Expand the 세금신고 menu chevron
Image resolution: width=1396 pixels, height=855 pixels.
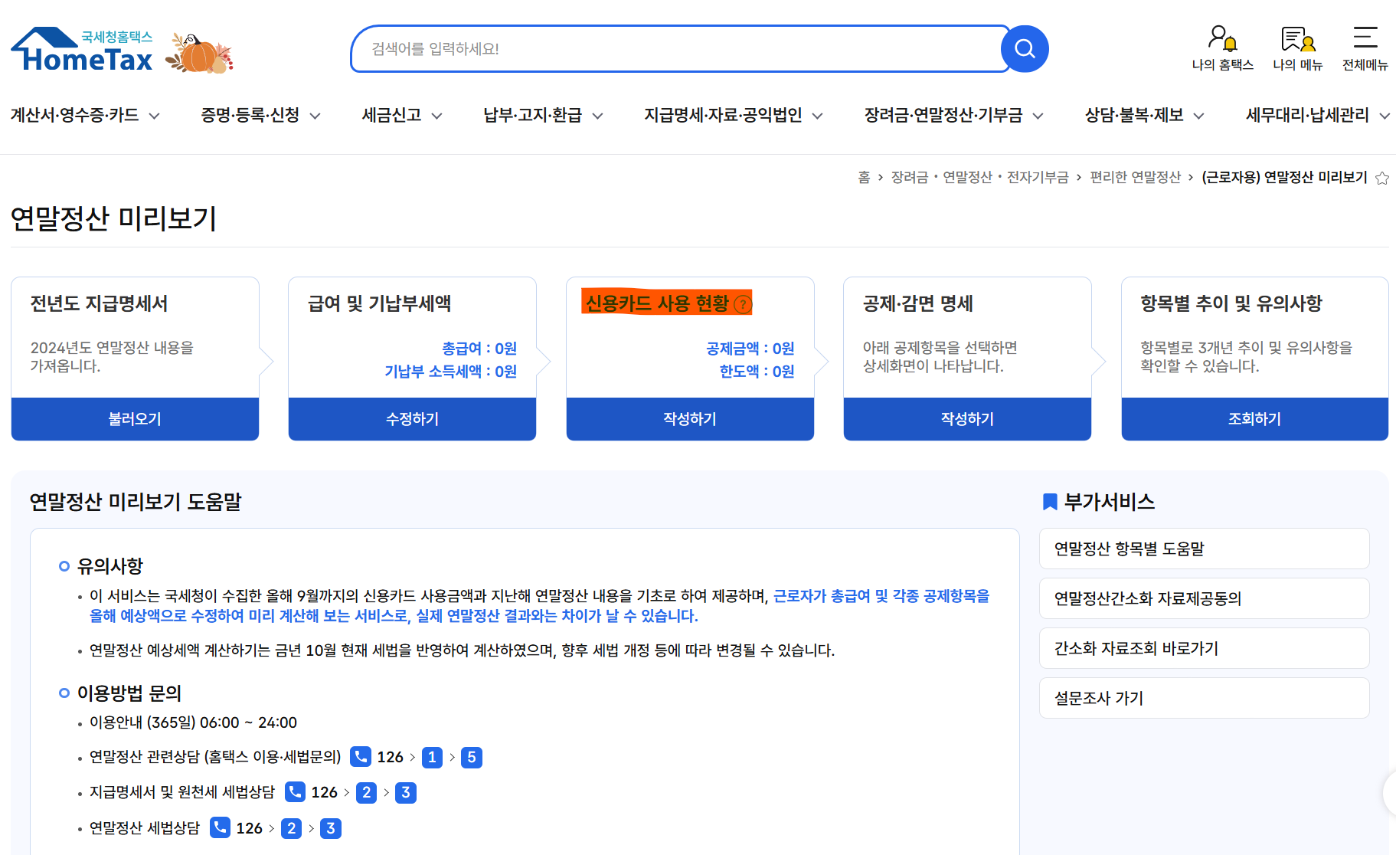point(436,116)
